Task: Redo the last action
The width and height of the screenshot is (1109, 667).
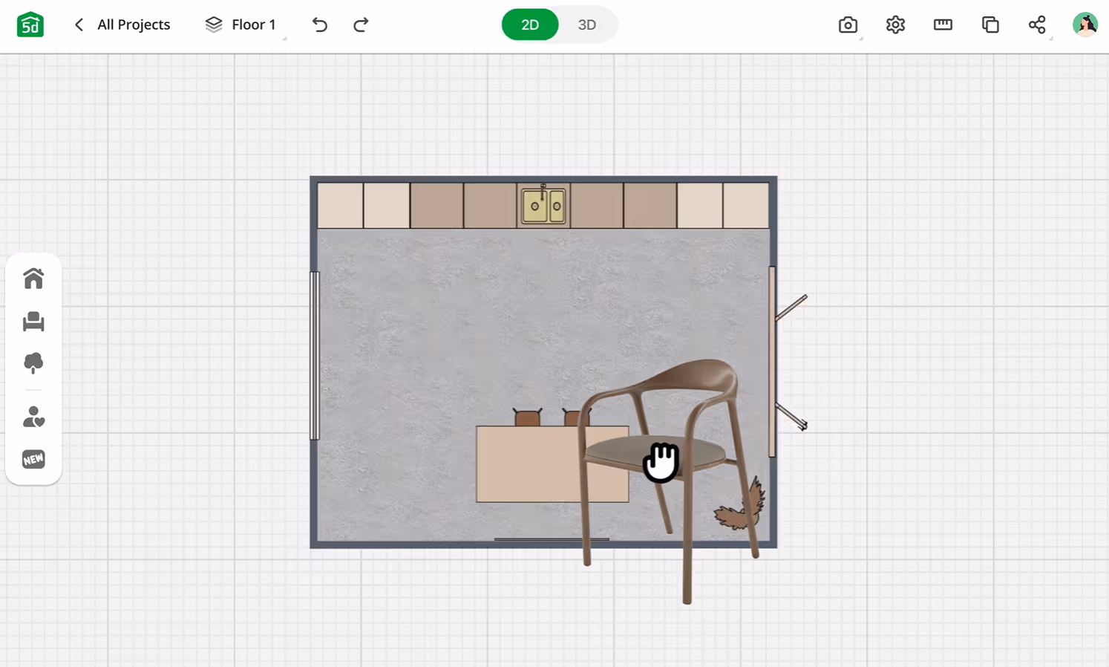Action: [x=361, y=25]
